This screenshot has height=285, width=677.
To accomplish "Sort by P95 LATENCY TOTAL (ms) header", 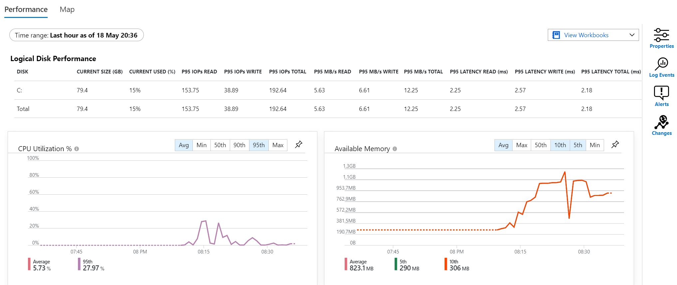I will [x=611, y=72].
